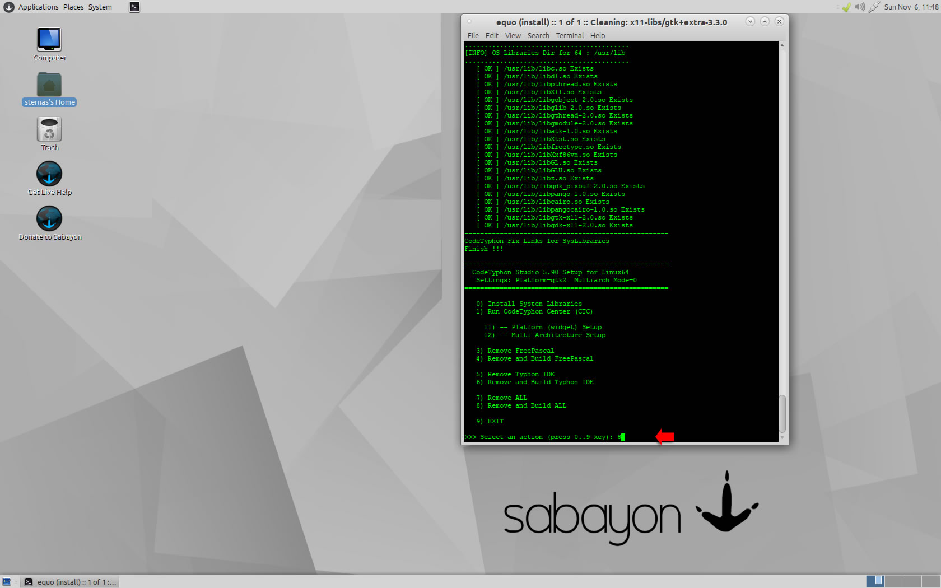The width and height of the screenshot is (941, 588).
Task: Click the terminal scrollbar thumb
Action: [782, 413]
